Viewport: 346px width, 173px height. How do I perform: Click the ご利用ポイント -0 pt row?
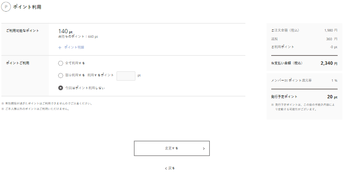tap(304, 47)
